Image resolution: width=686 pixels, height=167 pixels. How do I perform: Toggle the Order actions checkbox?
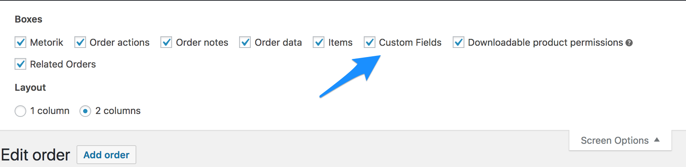click(x=80, y=42)
